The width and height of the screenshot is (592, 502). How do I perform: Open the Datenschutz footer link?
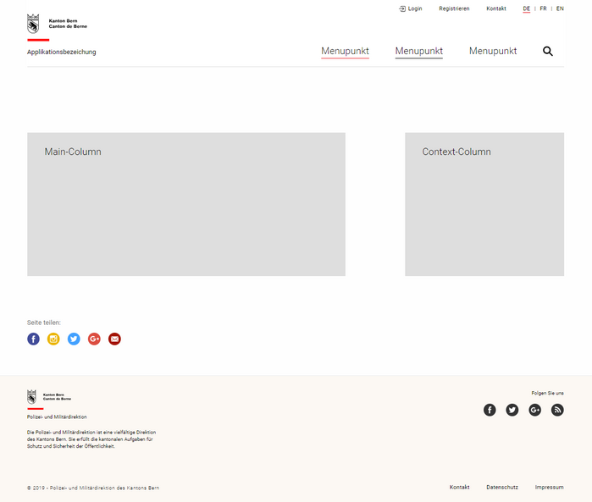tap(502, 488)
